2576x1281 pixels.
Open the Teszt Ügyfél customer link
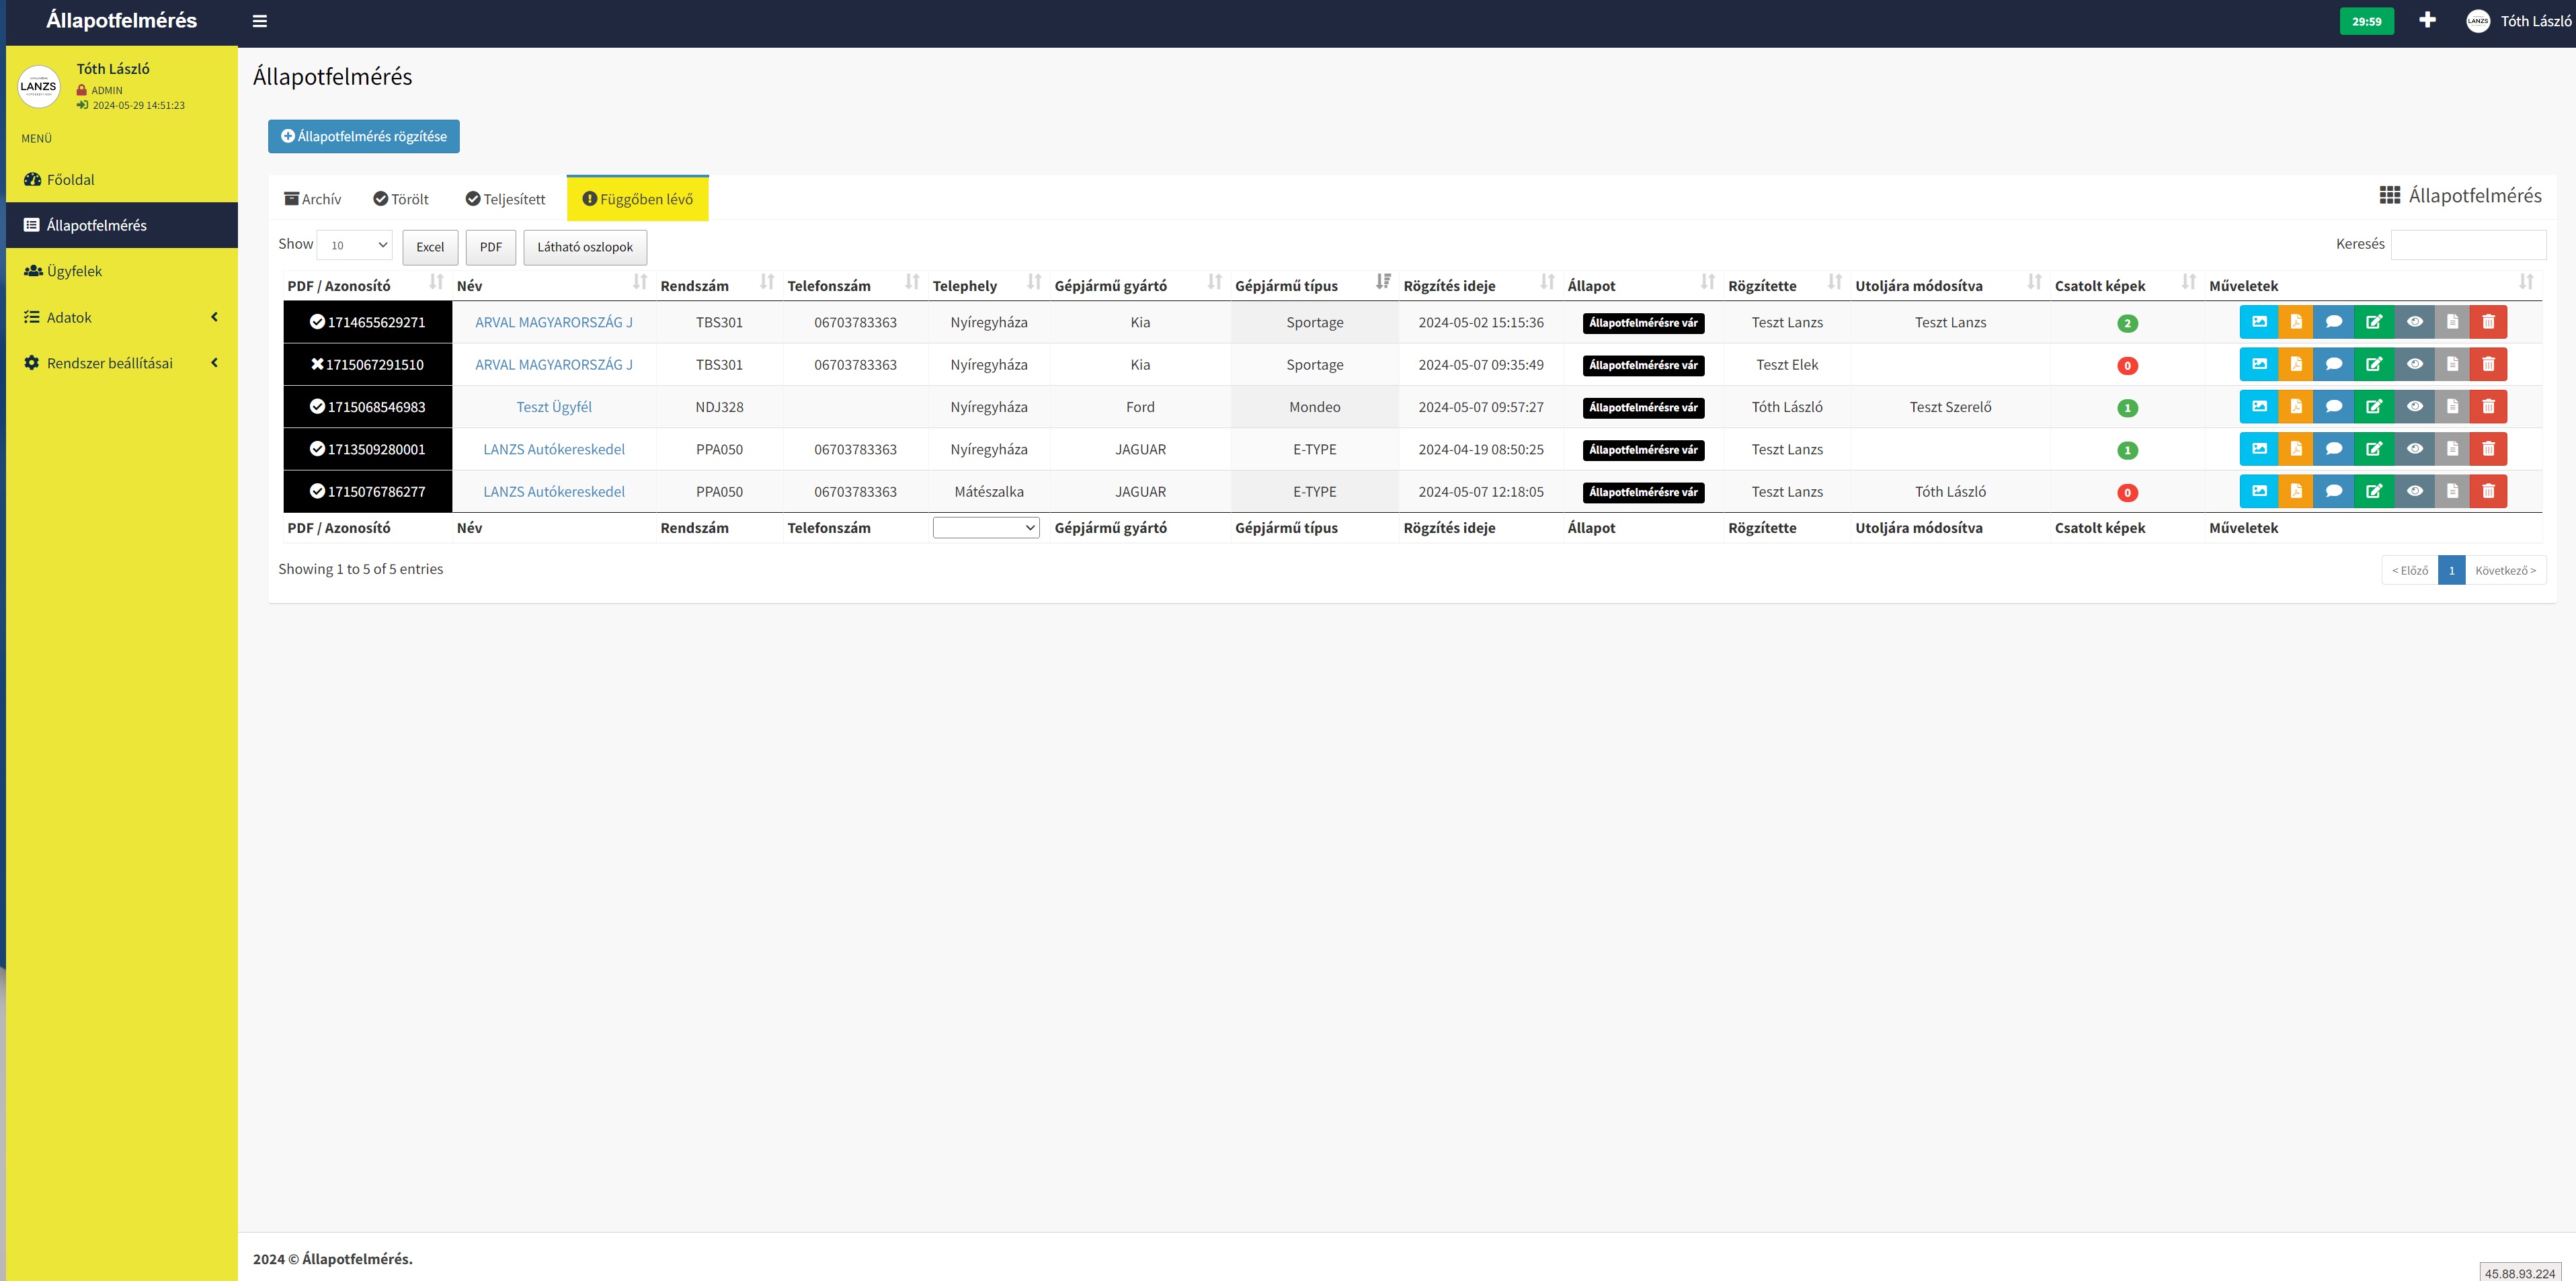pyautogui.click(x=554, y=407)
